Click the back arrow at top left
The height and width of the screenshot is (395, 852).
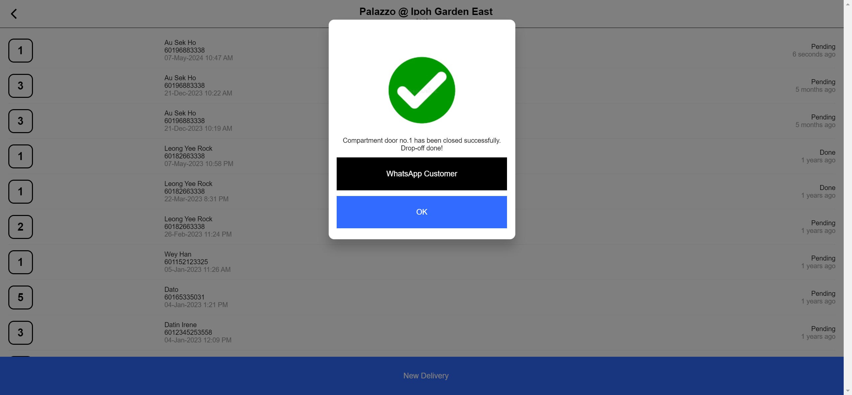14,14
